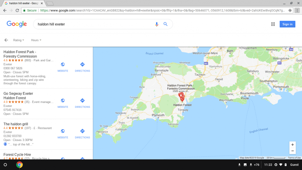Open website for The haldon grill
Screen dimensions: 302x170
tap(63, 134)
